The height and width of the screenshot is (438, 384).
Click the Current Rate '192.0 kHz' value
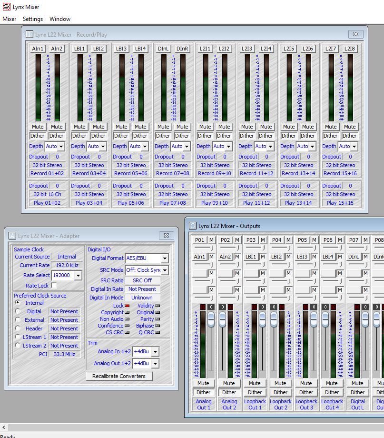click(x=67, y=265)
